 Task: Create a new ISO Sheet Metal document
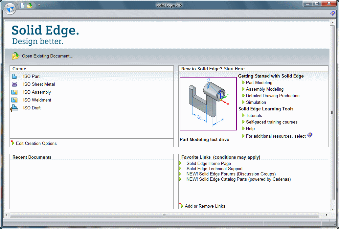[39, 84]
